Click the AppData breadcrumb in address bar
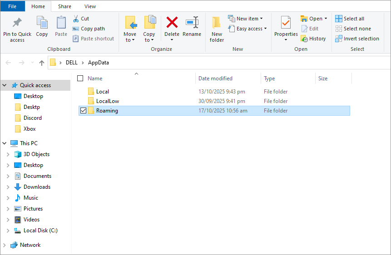 [99, 63]
